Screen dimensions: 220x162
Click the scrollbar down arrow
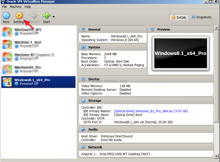pyautogui.click(x=216, y=156)
